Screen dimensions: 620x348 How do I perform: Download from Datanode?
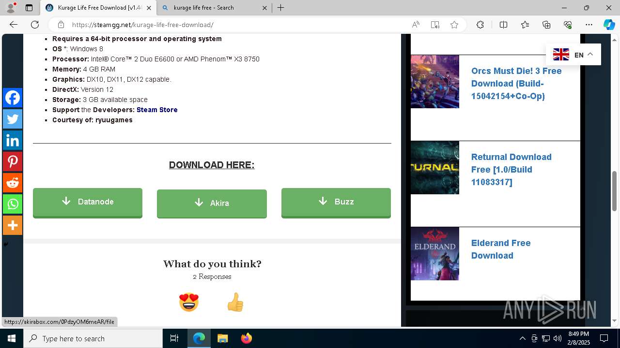click(88, 203)
